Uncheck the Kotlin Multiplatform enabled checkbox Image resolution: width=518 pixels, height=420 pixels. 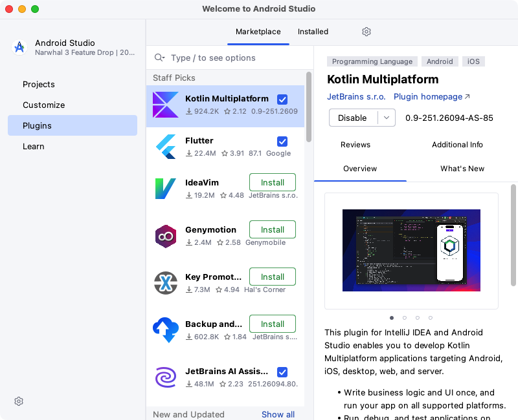(x=282, y=100)
